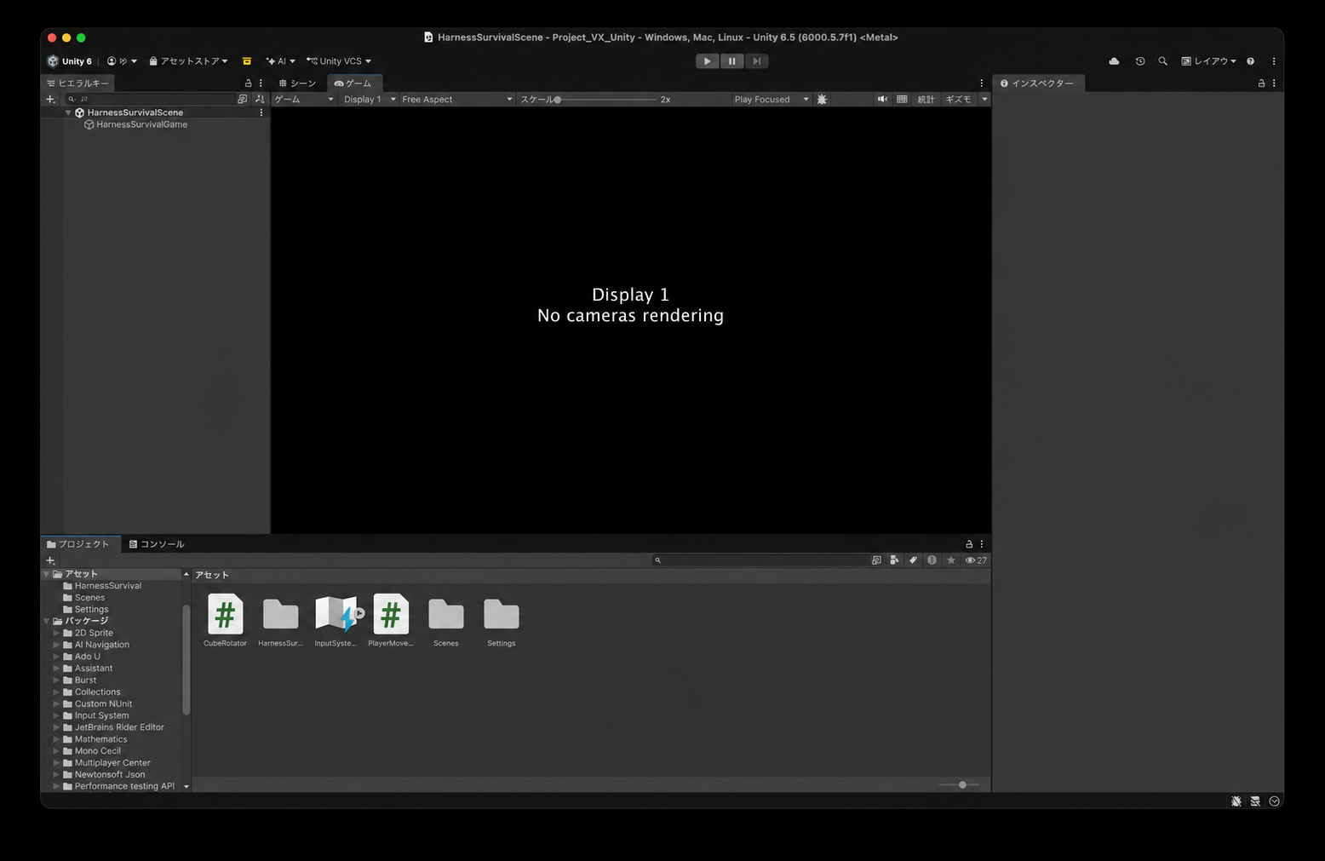Select HarnessSurvivalGame in the hierarchy
The height and width of the screenshot is (861, 1325).
(141, 124)
